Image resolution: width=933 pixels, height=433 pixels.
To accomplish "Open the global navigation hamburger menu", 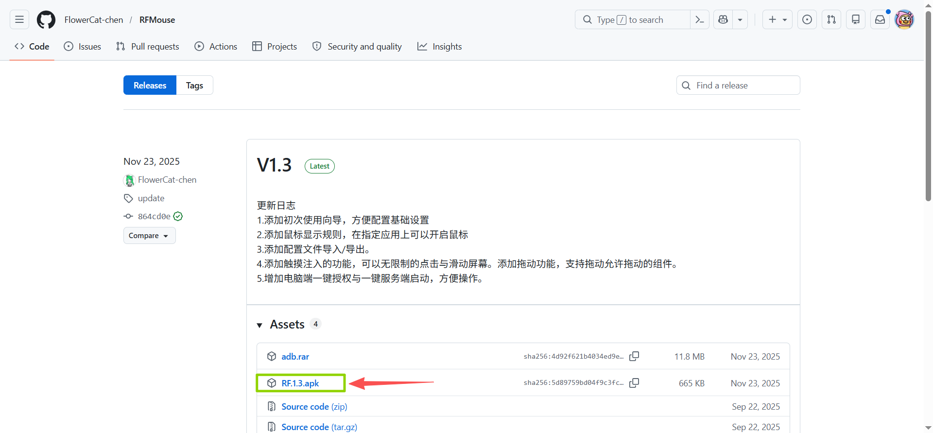I will 19,19.
